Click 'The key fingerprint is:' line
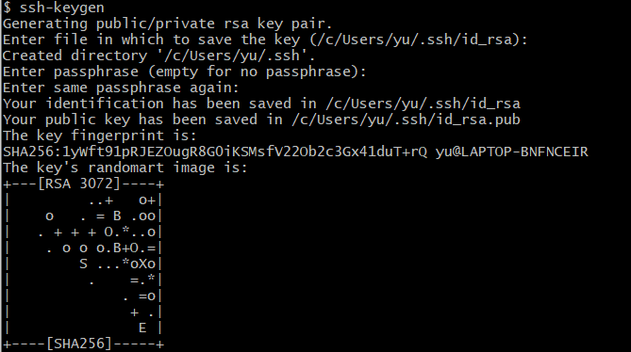Viewport: 631px width, 352px height. 100,136
